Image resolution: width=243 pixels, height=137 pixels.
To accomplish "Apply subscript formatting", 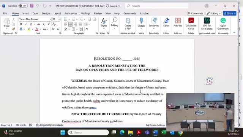I will pos(44,24).
